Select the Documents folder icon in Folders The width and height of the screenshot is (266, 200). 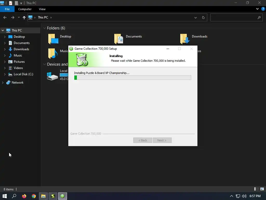pyautogui.click(x=118, y=39)
